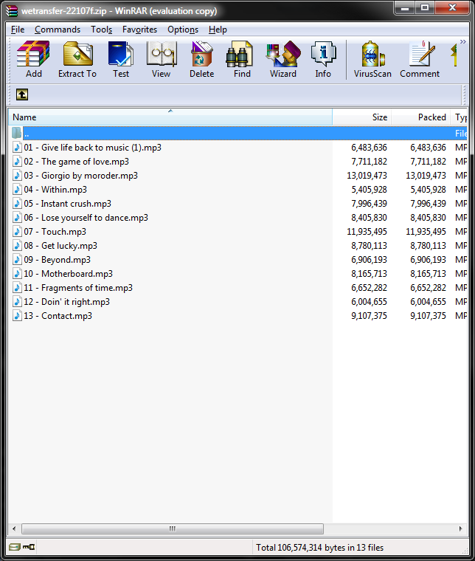The width and height of the screenshot is (475, 561).
Task: Click the Add archive toolbar icon
Action: [34, 59]
